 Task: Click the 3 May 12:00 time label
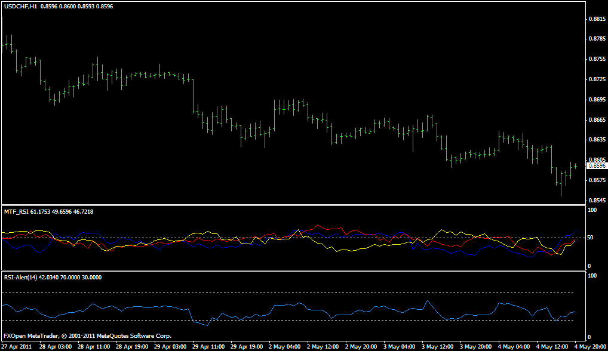(437, 347)
